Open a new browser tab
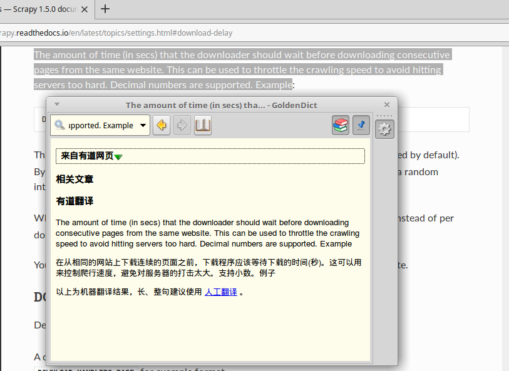509x371 pixels. (105, 9)
